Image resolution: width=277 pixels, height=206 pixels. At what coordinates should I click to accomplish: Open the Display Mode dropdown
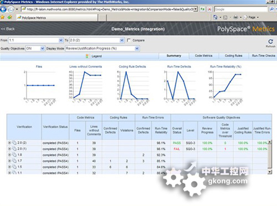[x=102, y=49]
